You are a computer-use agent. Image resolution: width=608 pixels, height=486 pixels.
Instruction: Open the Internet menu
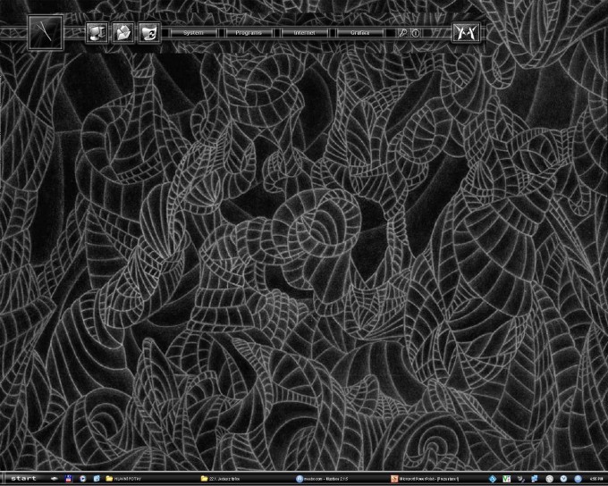click(x=304, y=33)
